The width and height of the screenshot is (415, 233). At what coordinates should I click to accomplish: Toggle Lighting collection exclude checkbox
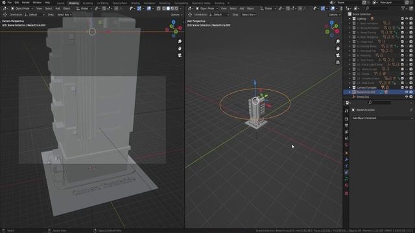click(402, 19)
